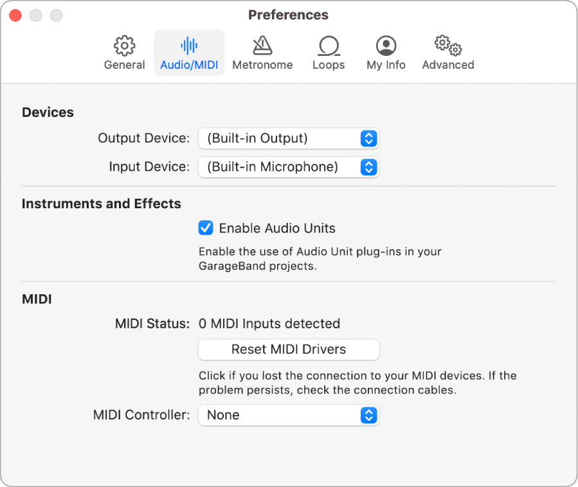The height and width of the screenshot is (487, 578).
Task: Click the MIDI Status text
Action: click(270, 323)
